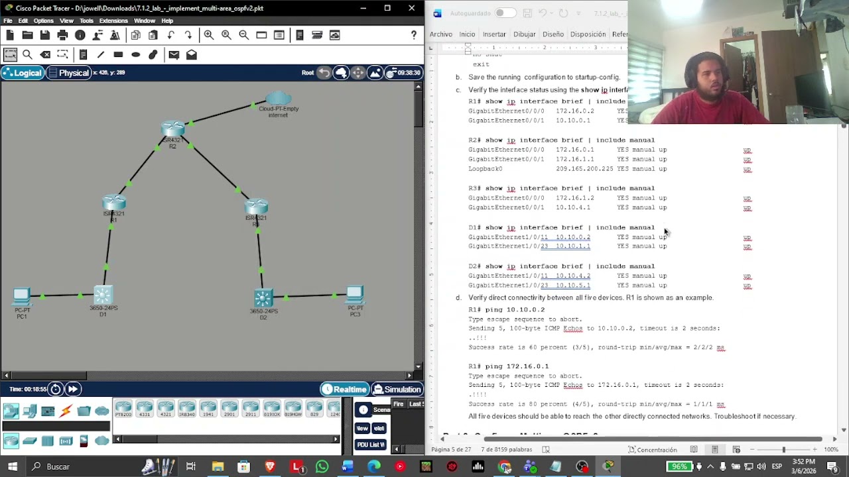
Task: Click the Redo arrow in the Packet Tracer toolbar
Action: coord(188,35)
